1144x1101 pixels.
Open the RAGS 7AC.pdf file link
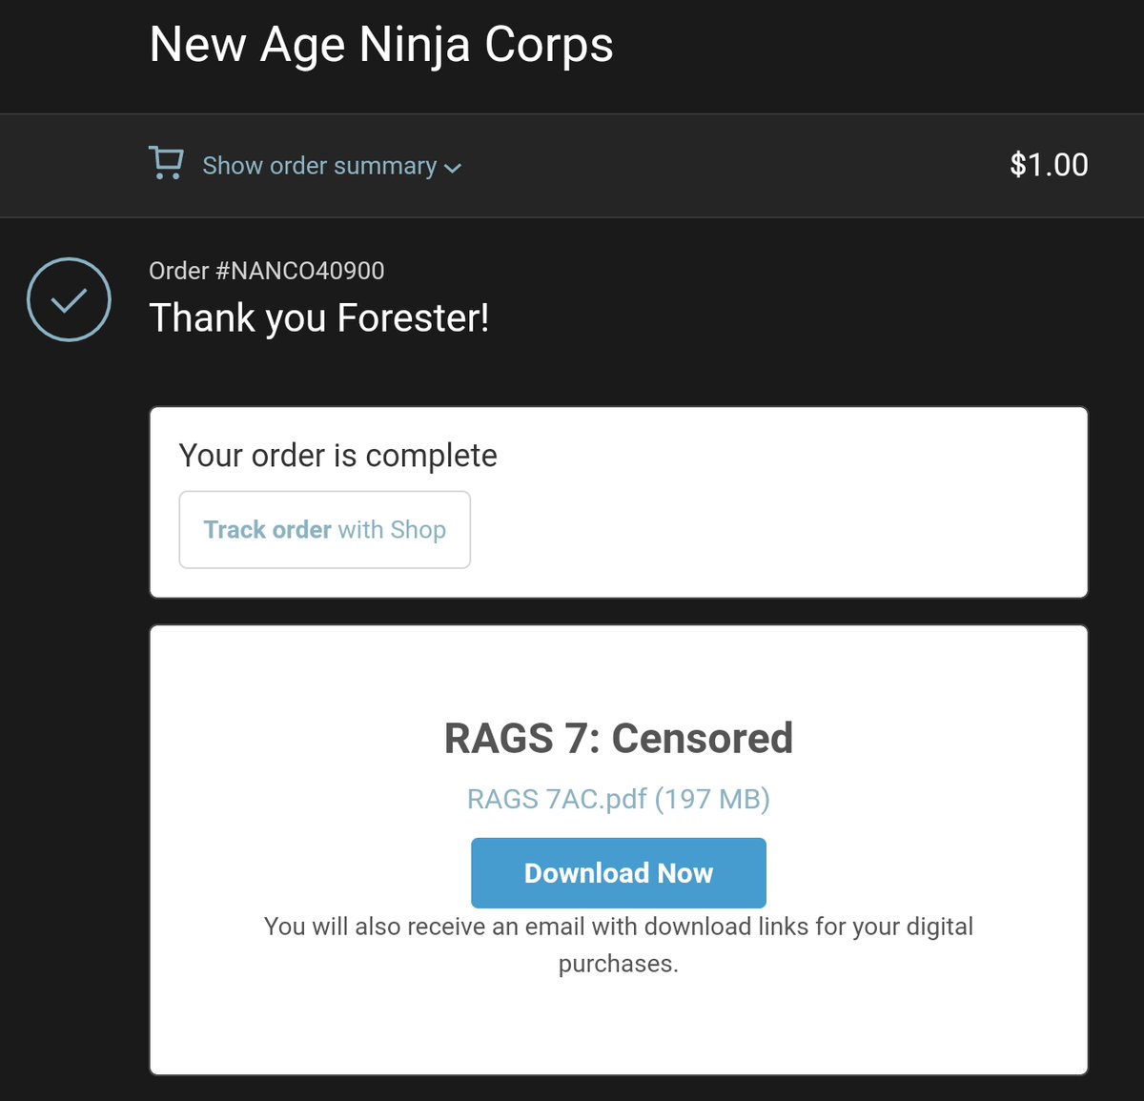[619, 799]
